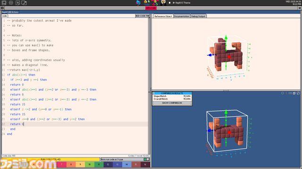
Task: Open the atom-shaped settings icon
Action: pos(11,3)
